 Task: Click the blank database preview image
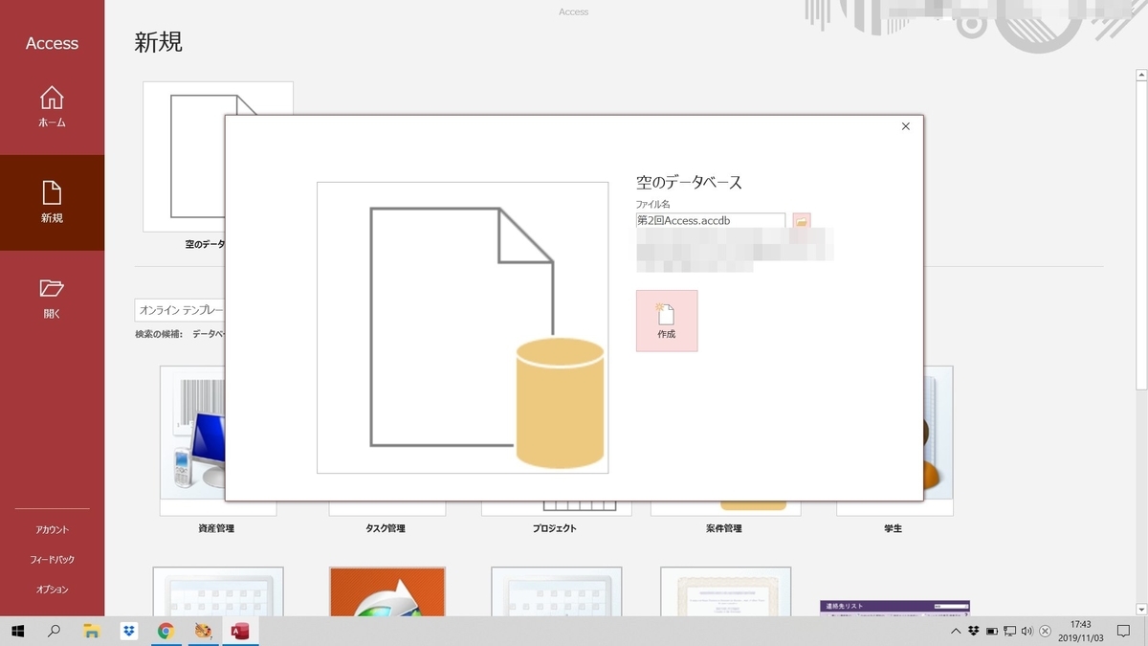point(463,327)
